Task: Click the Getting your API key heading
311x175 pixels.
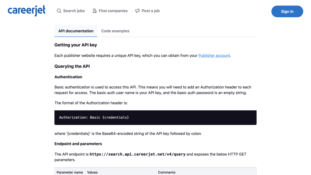Action: click(76, 45)
